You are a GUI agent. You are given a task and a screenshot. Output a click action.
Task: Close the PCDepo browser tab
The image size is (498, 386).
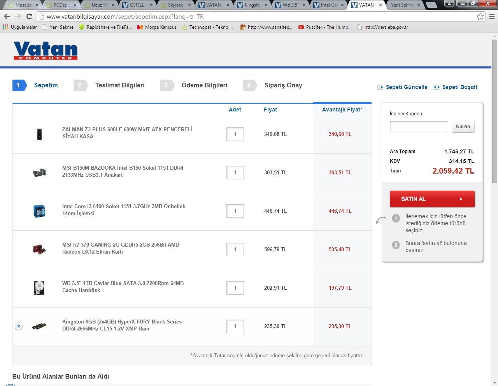point(75,5)
